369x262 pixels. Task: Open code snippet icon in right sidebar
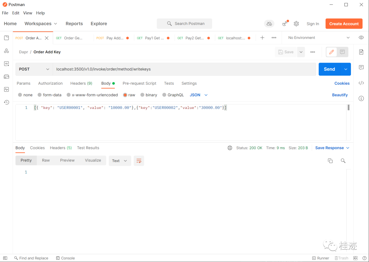point(361,83)
